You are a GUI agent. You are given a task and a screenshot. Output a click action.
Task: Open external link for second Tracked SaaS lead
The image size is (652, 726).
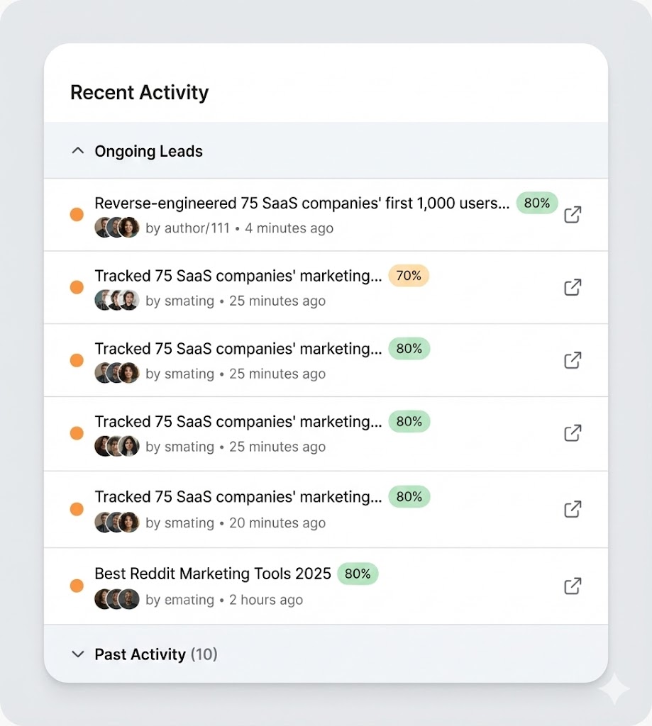click(573, 360)
